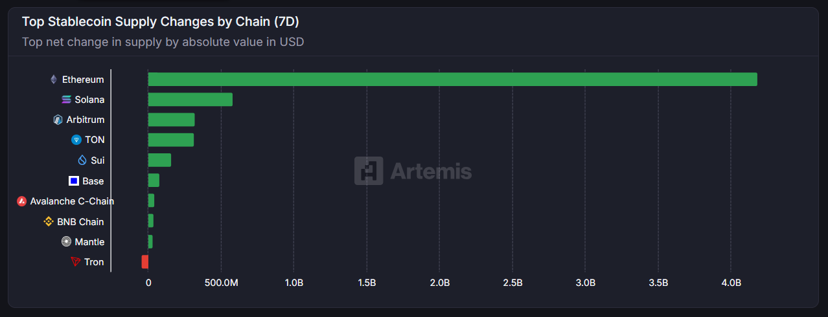
Task: Click the 'Tron' axis label
Action: (x=94, y=262)
